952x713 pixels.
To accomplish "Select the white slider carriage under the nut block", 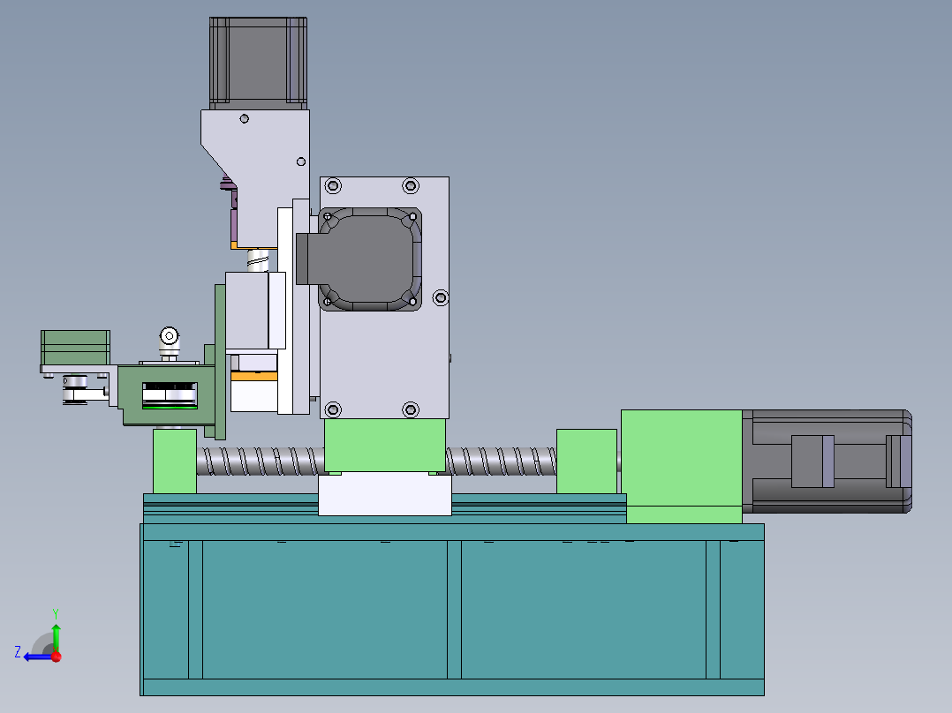I will [385, 494].
